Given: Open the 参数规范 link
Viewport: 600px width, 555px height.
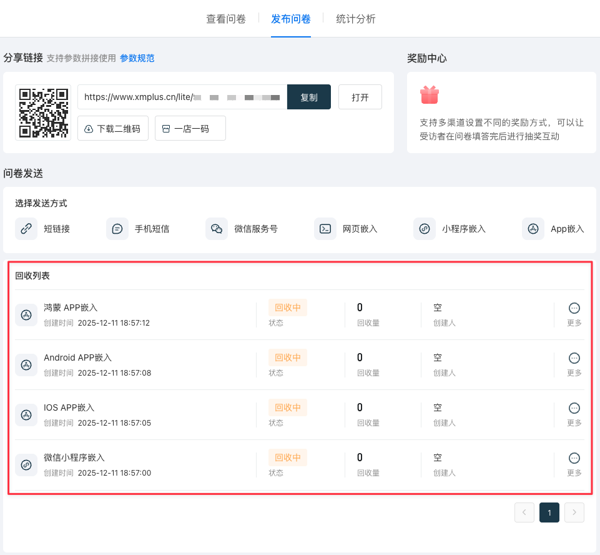Looking at the screenshot, I should click(137, 58).
